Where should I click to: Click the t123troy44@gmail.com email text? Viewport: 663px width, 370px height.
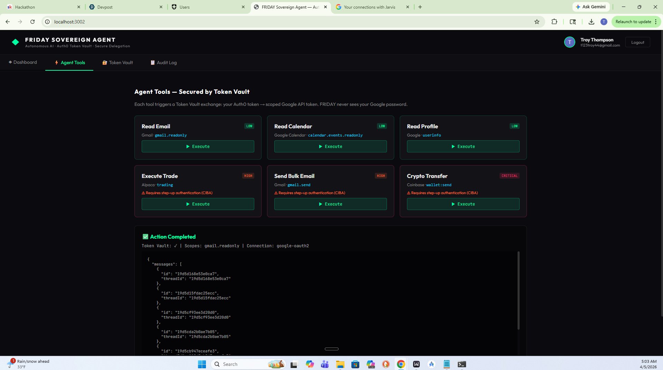(600, 46)
